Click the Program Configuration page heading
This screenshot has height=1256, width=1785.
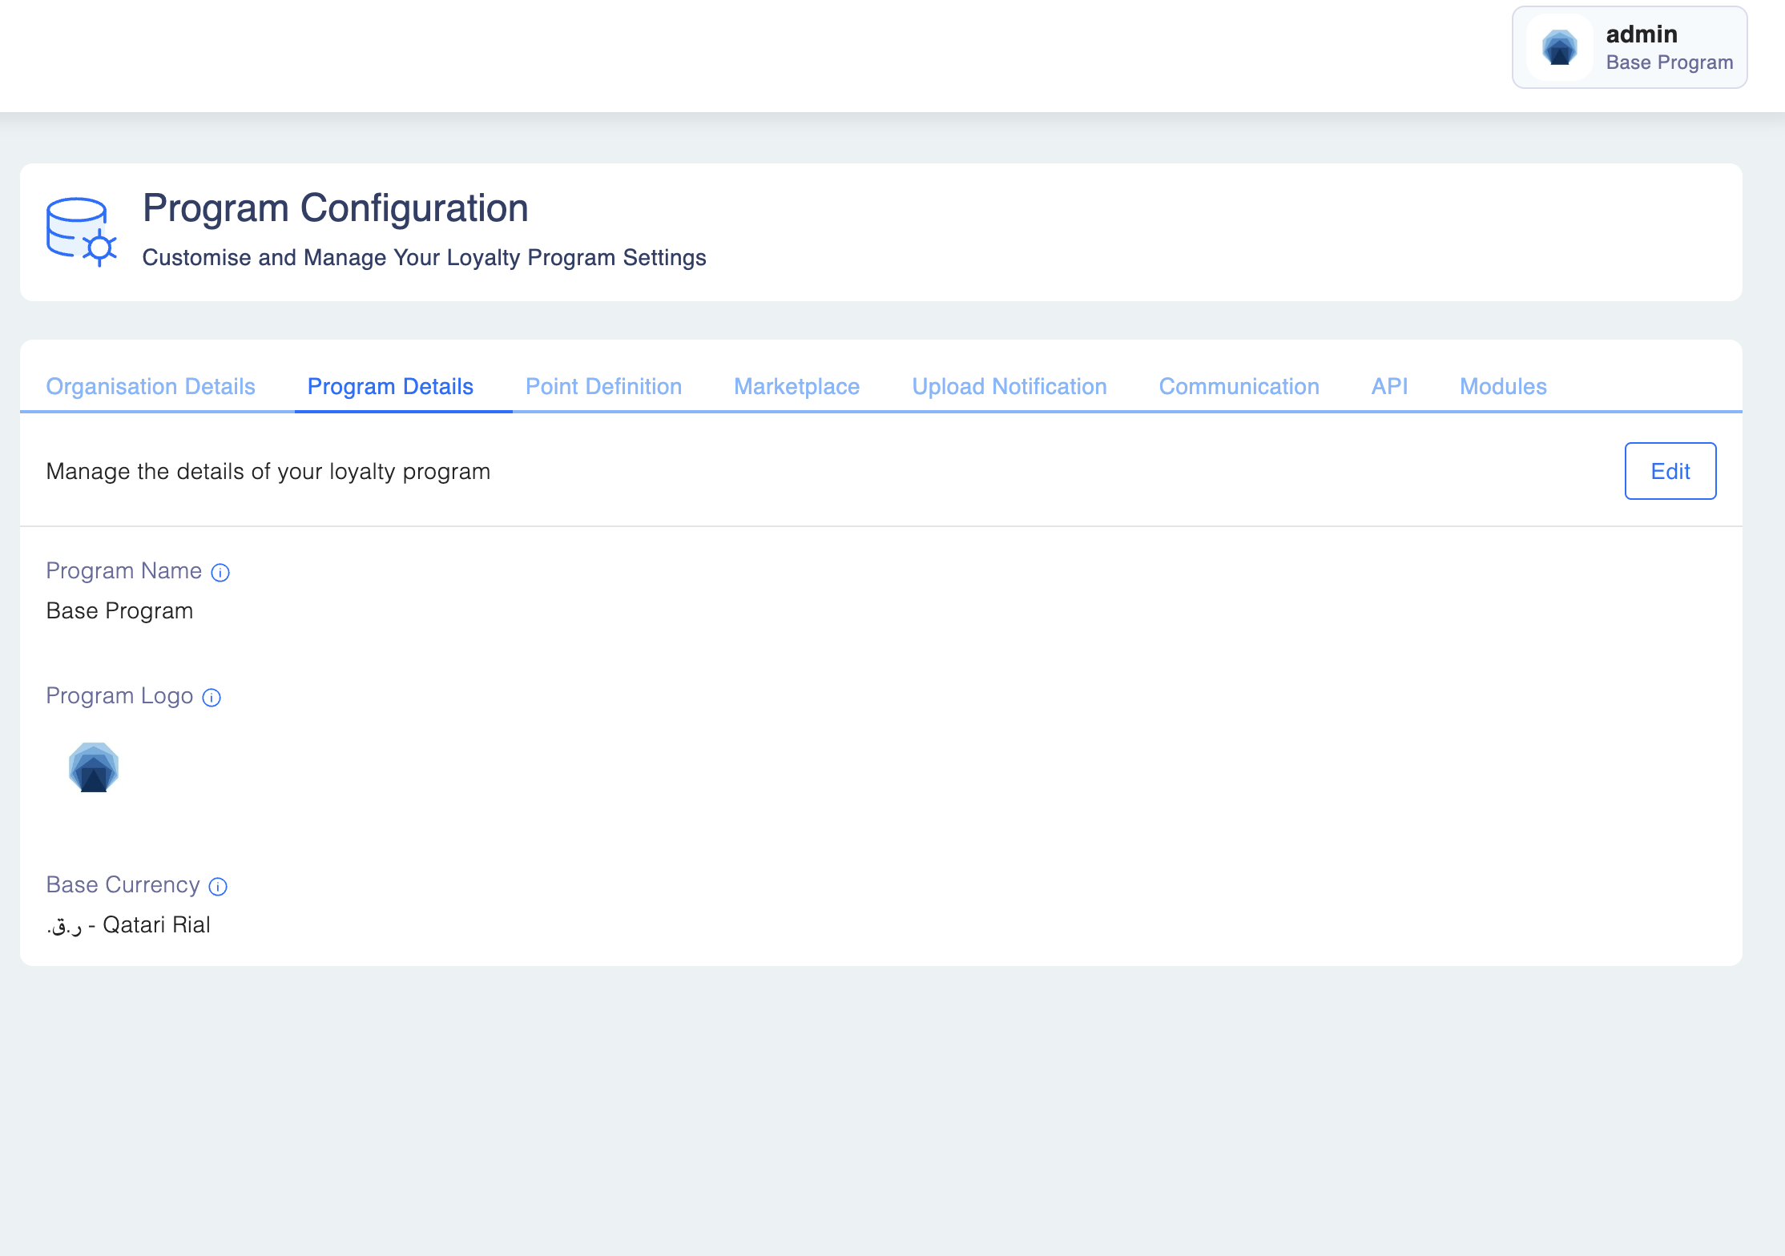point(335,208)
